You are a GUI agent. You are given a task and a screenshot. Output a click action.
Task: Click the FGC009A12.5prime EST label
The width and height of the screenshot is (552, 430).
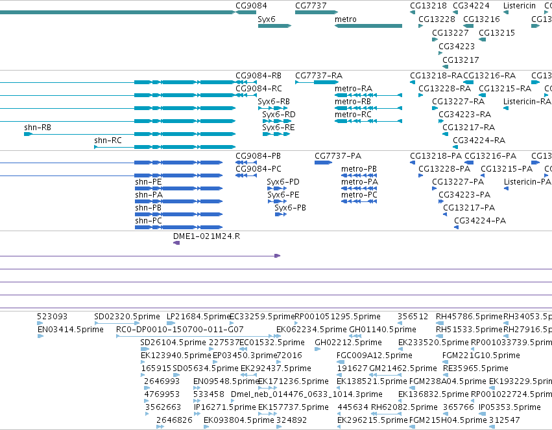point(374,356)
